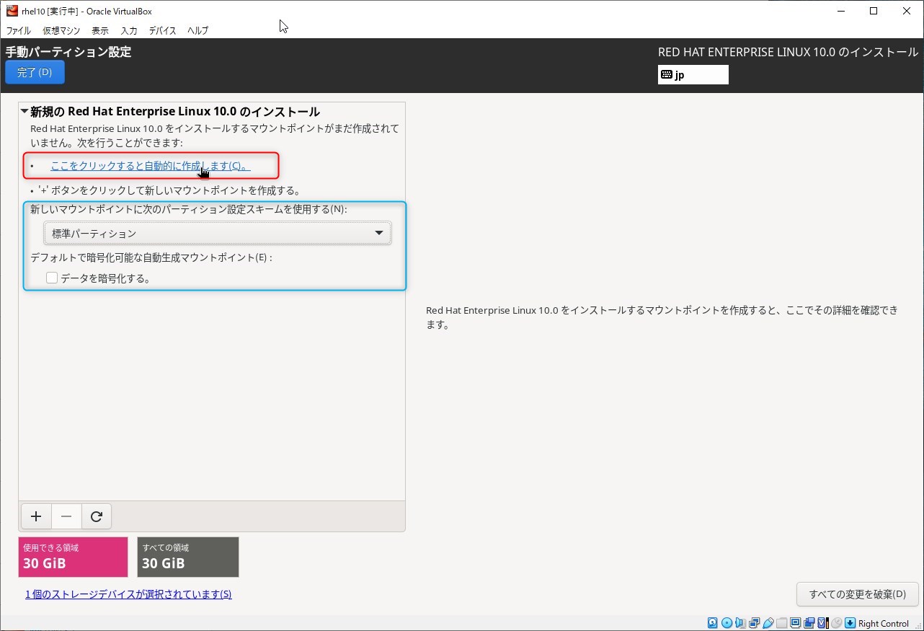Open the selected storage devices link
Screen dimensions: 924x631
coord(128,594)
